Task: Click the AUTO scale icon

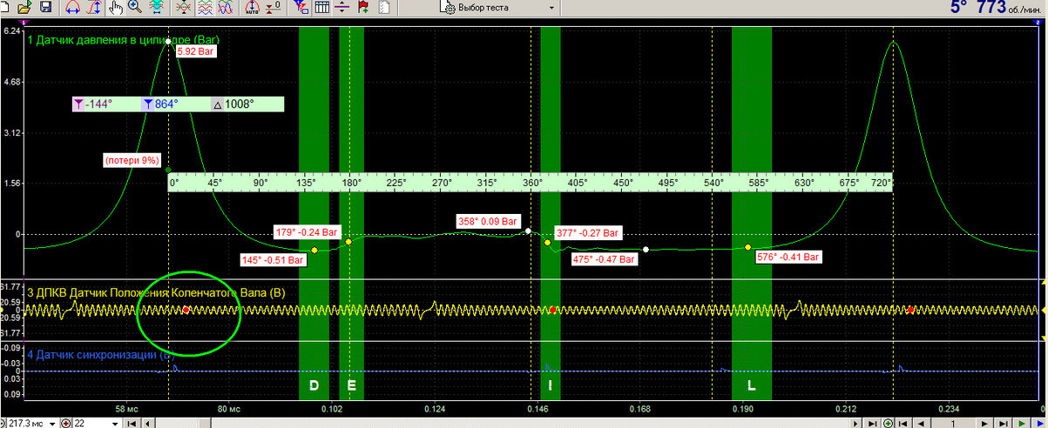Action: coord(252,8)
